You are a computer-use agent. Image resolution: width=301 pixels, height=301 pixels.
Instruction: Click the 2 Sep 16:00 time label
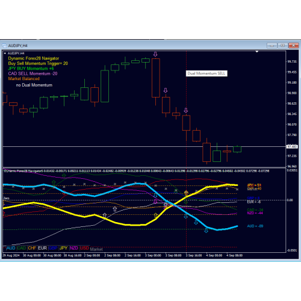click(132, 255)
